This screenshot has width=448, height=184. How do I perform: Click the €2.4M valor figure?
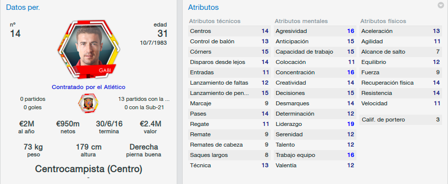(x=151, y=124)
